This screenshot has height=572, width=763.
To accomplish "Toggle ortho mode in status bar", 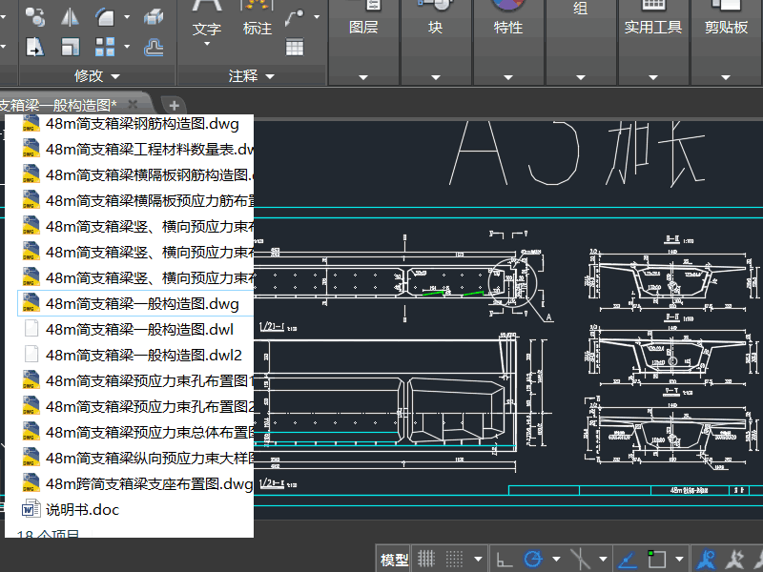I will (x=504, y=559).
